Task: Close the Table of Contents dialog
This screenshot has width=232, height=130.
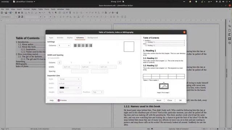Action: [184, 32]
